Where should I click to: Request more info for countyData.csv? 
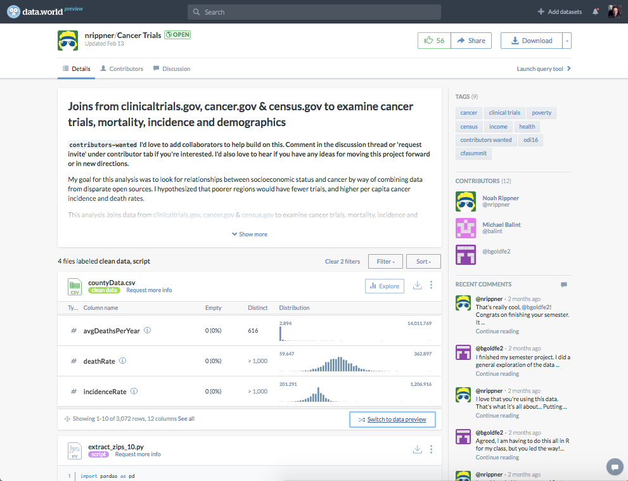pos(149,290)
